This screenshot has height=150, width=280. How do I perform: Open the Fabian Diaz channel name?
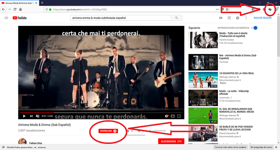coord(36,143)
